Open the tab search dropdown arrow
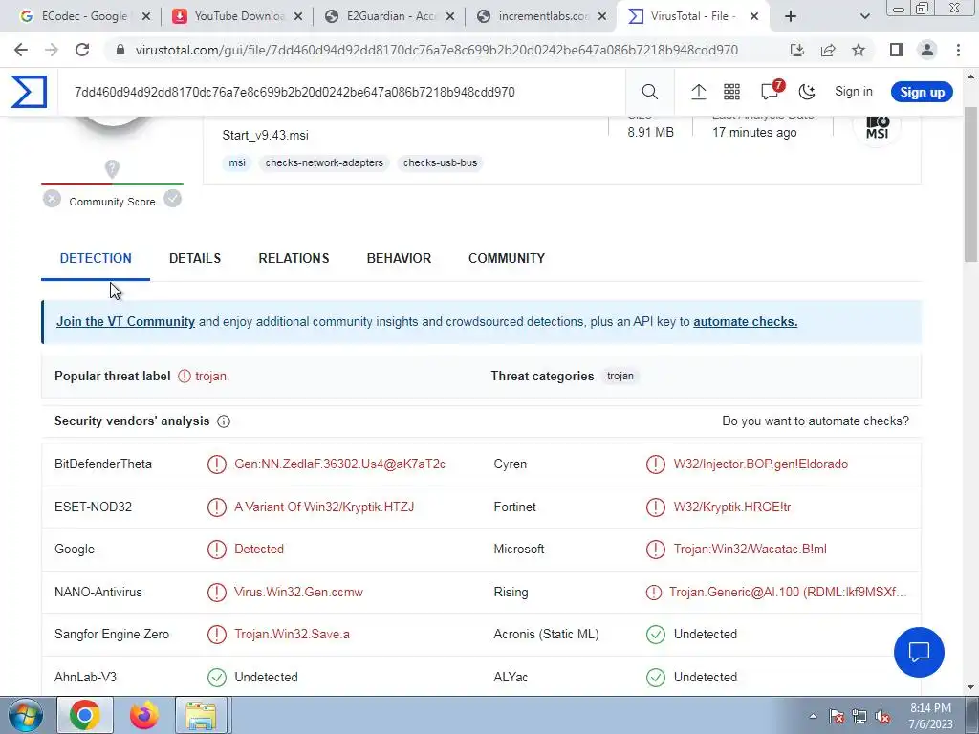The width and height of the screenshot is (979, 734). 864,16
